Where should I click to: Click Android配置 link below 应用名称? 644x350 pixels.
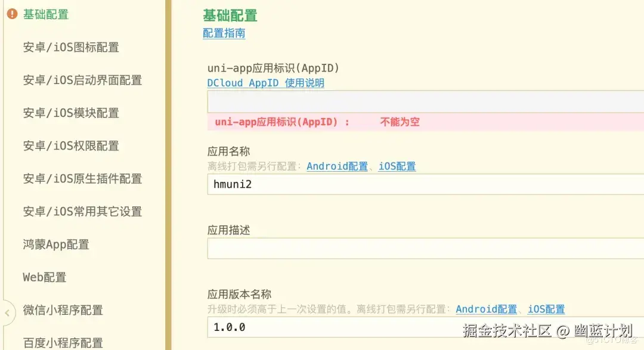(x=338, y=166)
